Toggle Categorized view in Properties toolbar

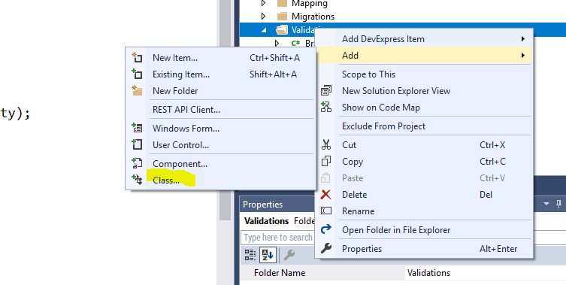250,255
